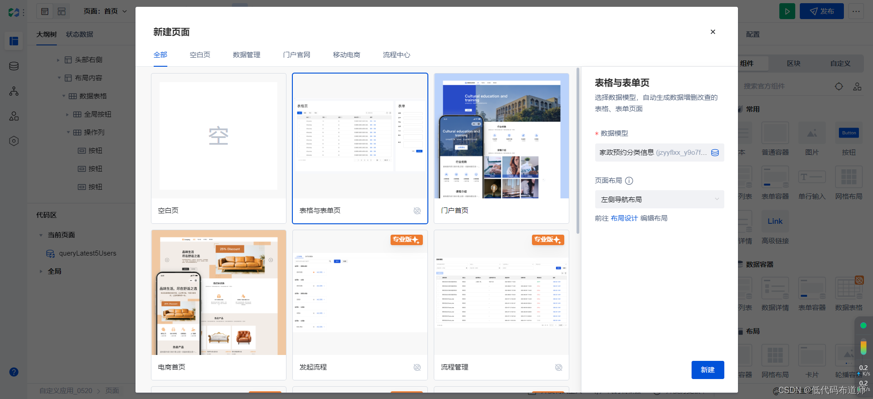Select the 发起流程 template thumbnail
873x399 pixels.
click(x=360, y=293)
